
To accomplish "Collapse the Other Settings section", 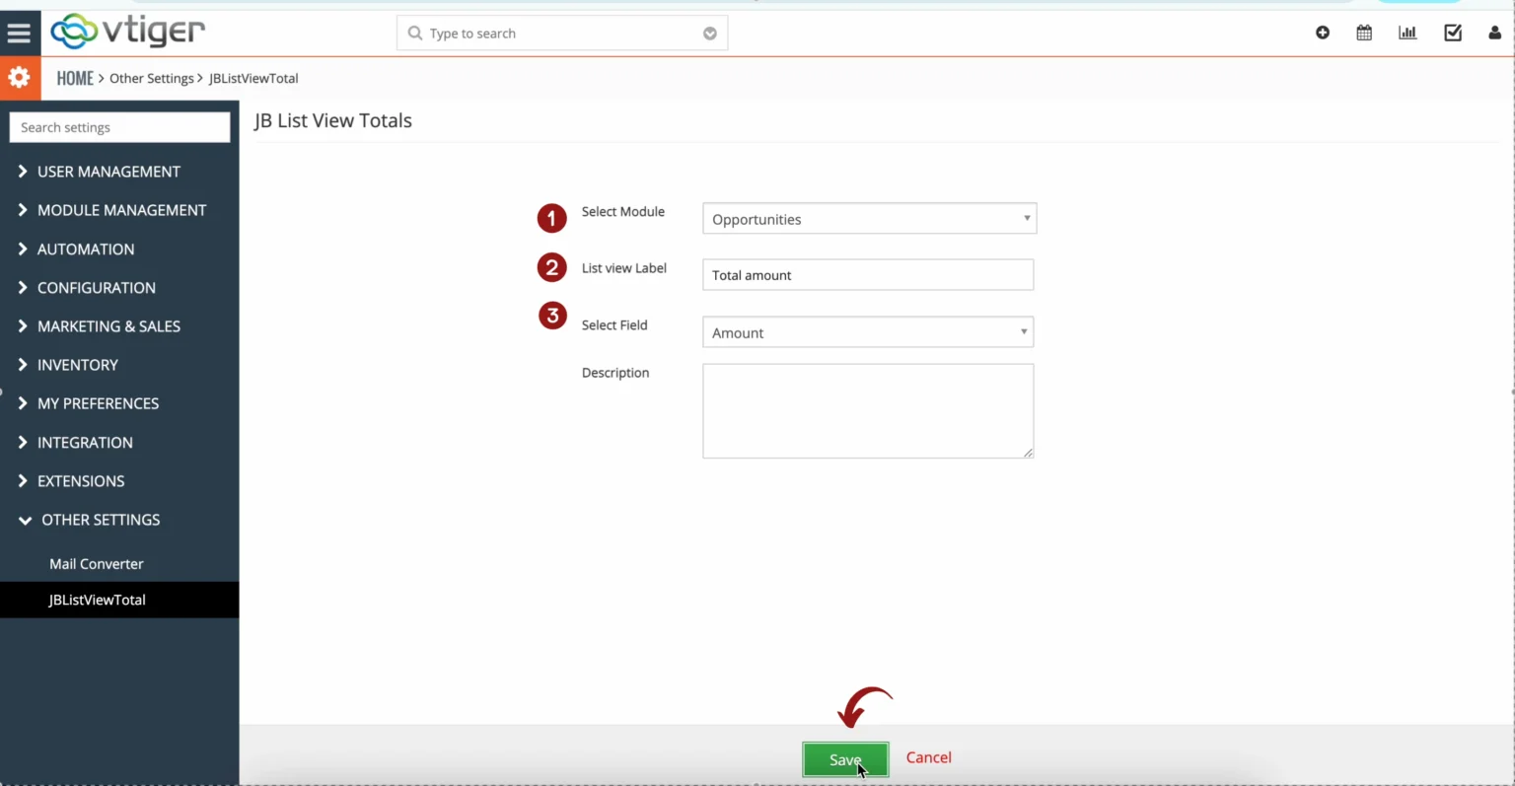I will point(100,520).
